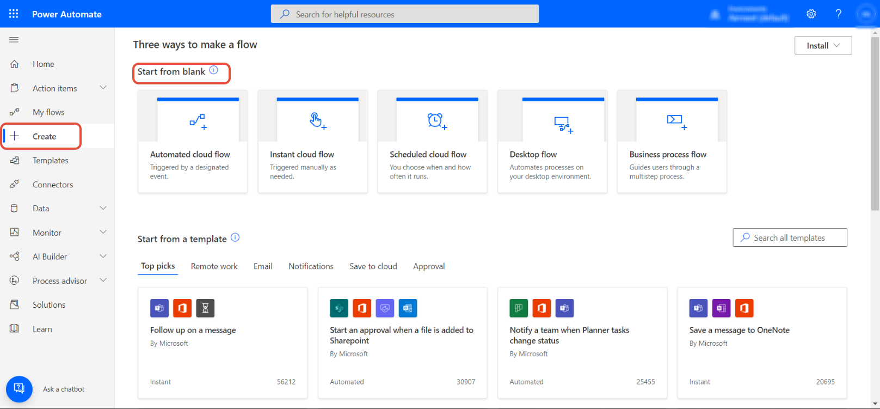Image resolution: width=880 pixels, height=409 pixels.
Task: Expand the Process advisor chevron
Action: click(103, 280)
